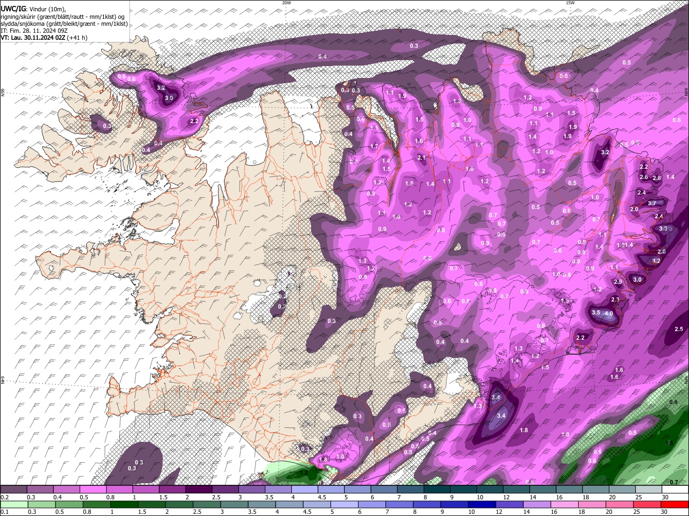
Task: Click the light periwinkle top-row swatch above 4
Action: (305, 490)
